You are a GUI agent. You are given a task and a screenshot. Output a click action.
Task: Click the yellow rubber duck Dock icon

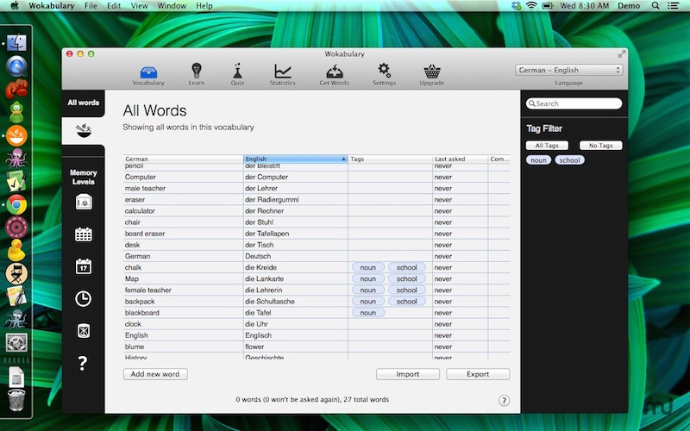[x=16, y=250]
